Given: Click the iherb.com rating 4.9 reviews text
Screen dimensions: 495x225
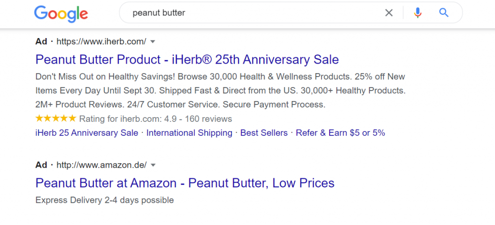Looking at the screenshot, I should pos(155,119).
